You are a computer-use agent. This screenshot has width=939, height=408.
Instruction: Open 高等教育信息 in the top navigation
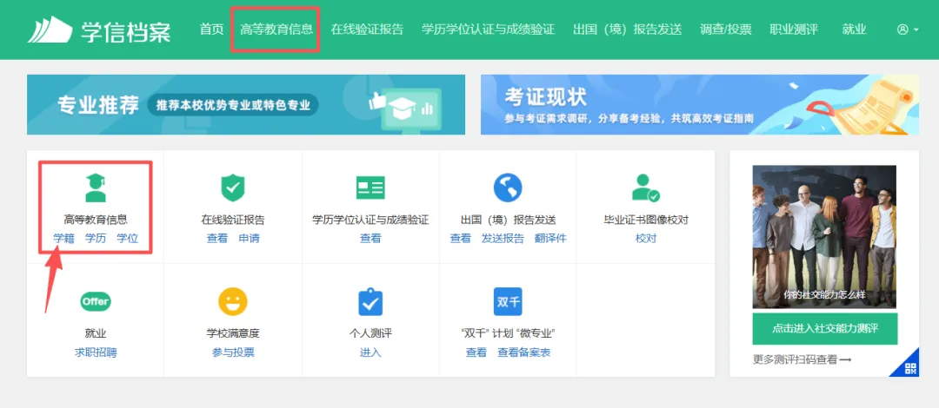pyautogui.click(x=276, y=30)
